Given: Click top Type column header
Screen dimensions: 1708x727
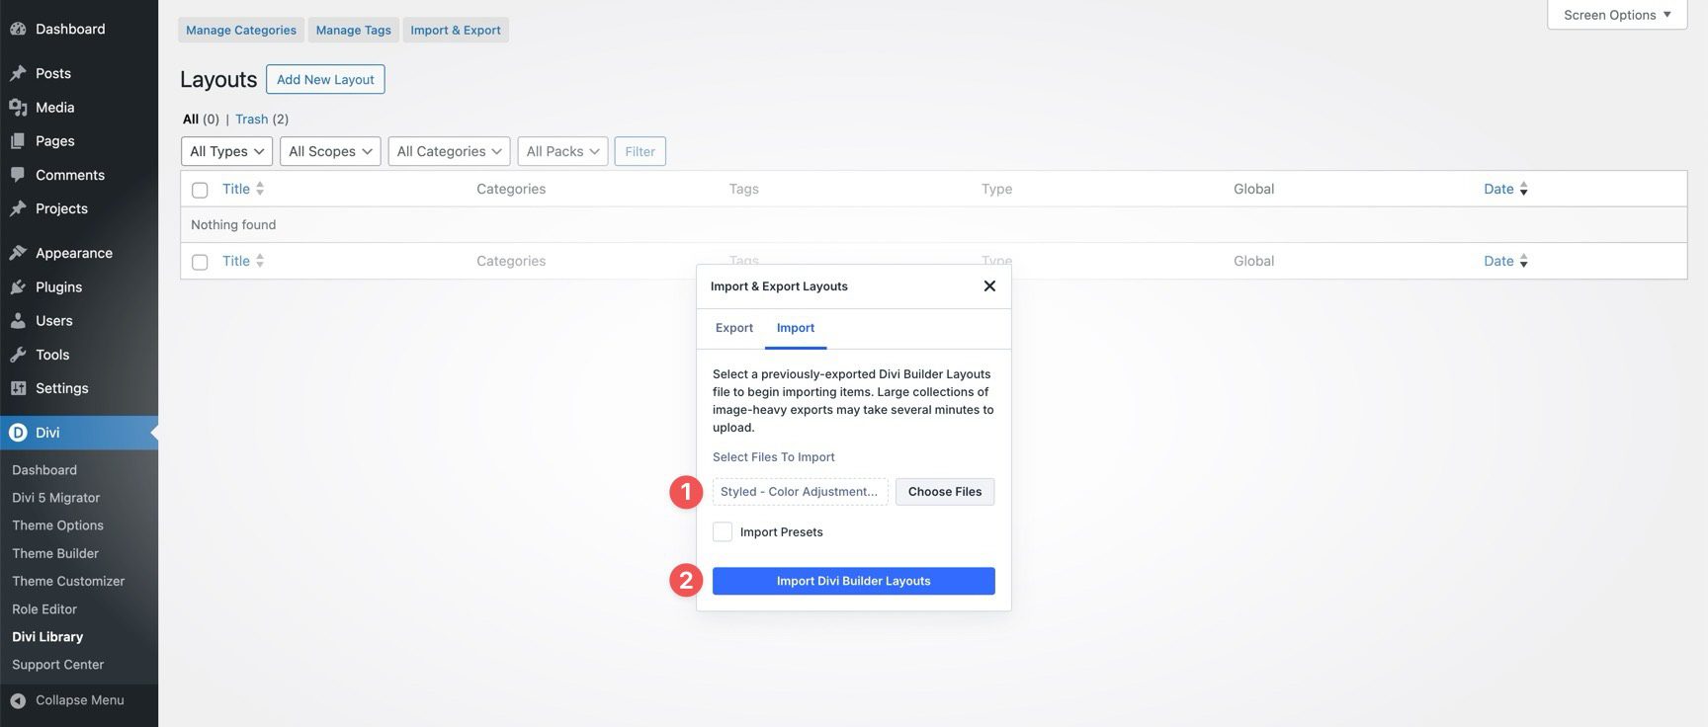Looking at the screenshot, I should (996, 189).
